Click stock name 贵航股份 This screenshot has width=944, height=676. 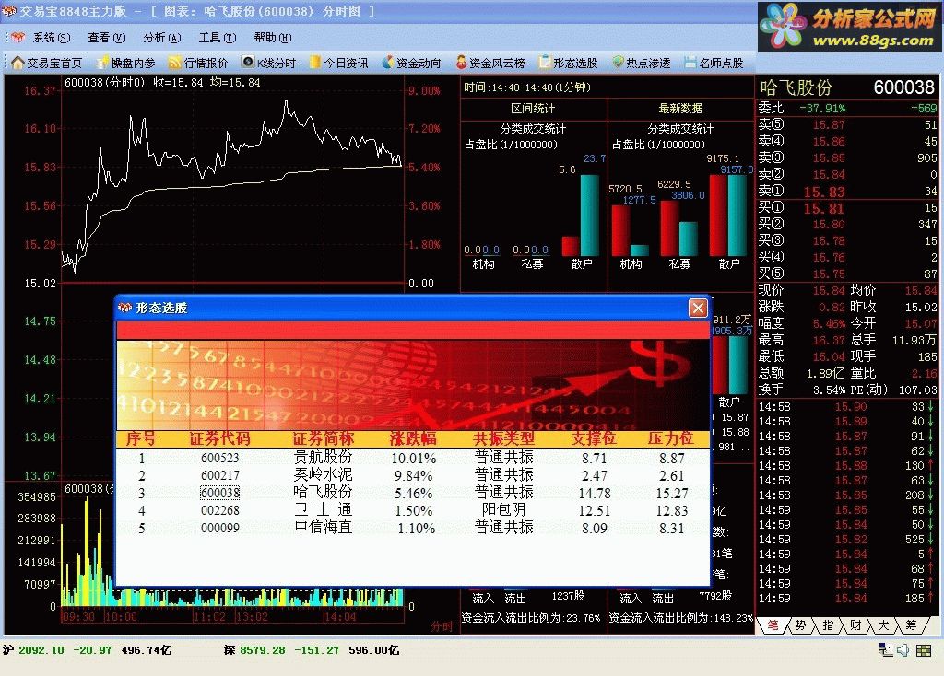[x=324, y=457]
